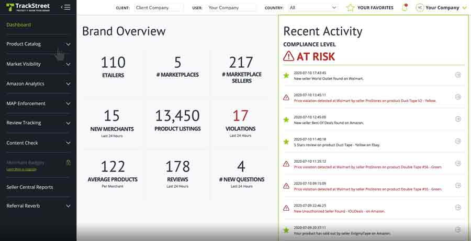
Task: Click text 'New seller Best Of Deals found on Amazon'
Action: [x=329, y=123]
